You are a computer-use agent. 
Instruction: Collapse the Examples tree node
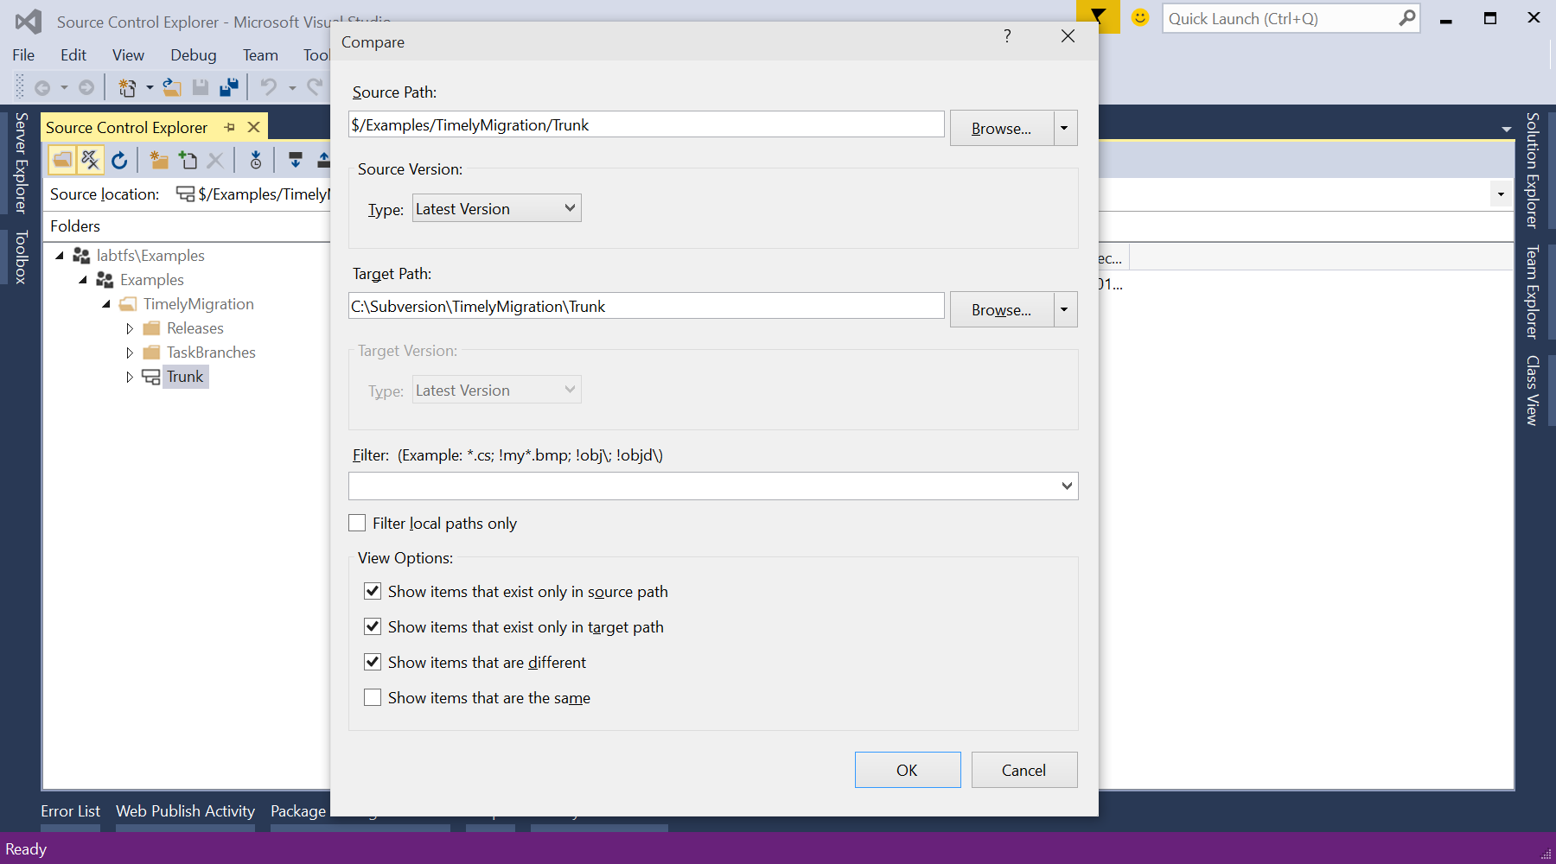point(83,280)
